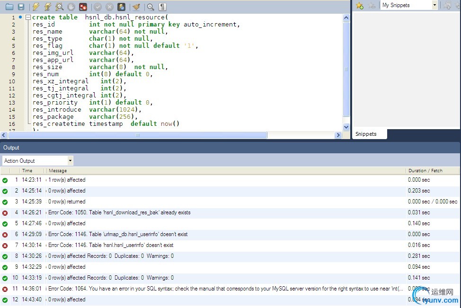The height and width of the screenshot is (308, 461).
Task: Click the Time column header
Action: (27, 170)
